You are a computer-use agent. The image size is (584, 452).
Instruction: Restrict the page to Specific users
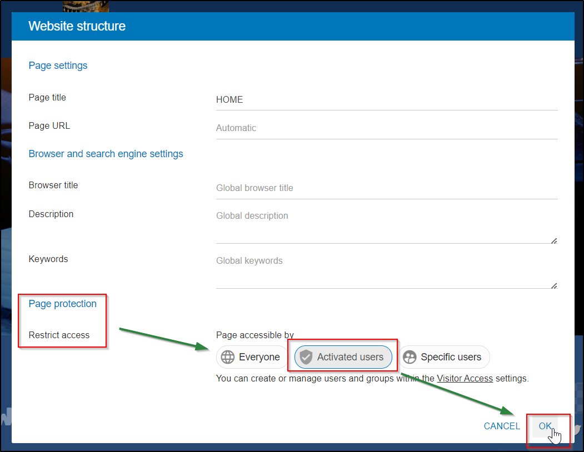[x=451, y=357]
